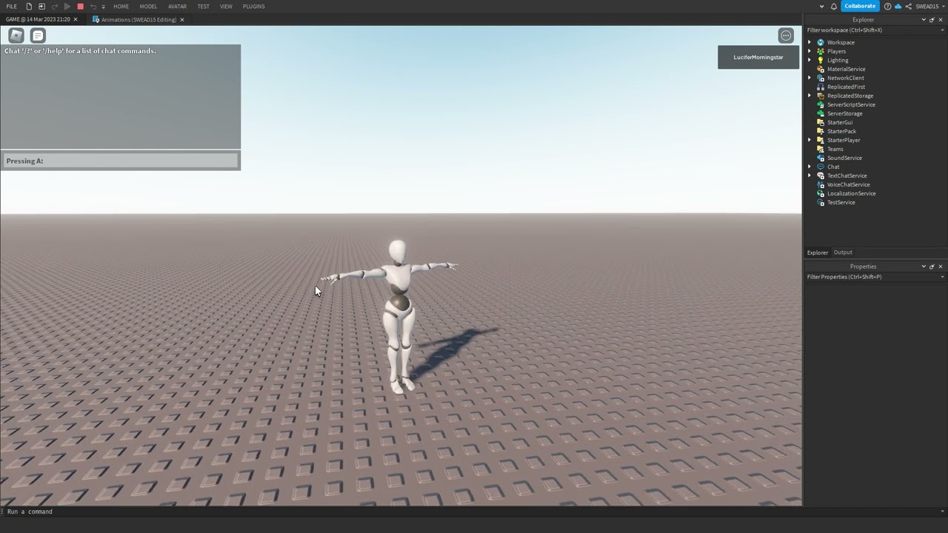Expand the Workspace tree node

pyautogui.click(x=810, y=42)
